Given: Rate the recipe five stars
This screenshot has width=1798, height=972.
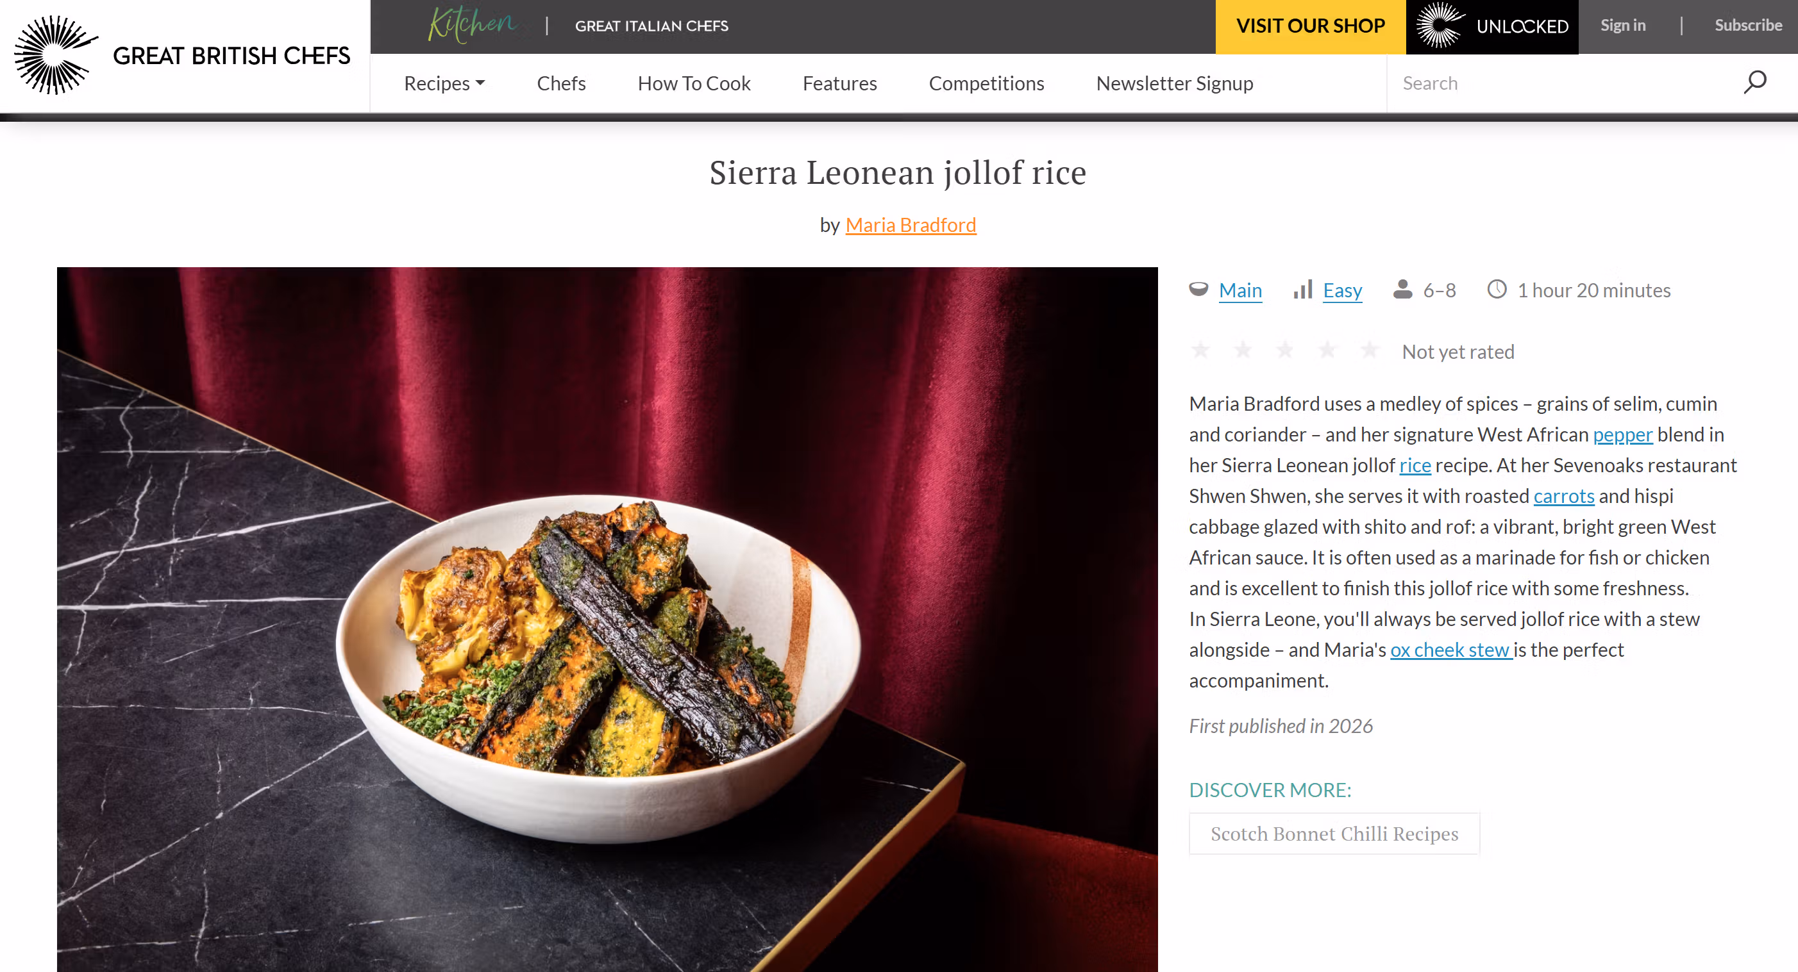Looking at the screenshot, I should point(1370,350).
